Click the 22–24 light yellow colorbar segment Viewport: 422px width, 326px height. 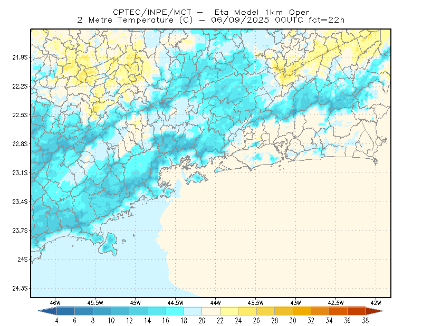pos(229,311)
